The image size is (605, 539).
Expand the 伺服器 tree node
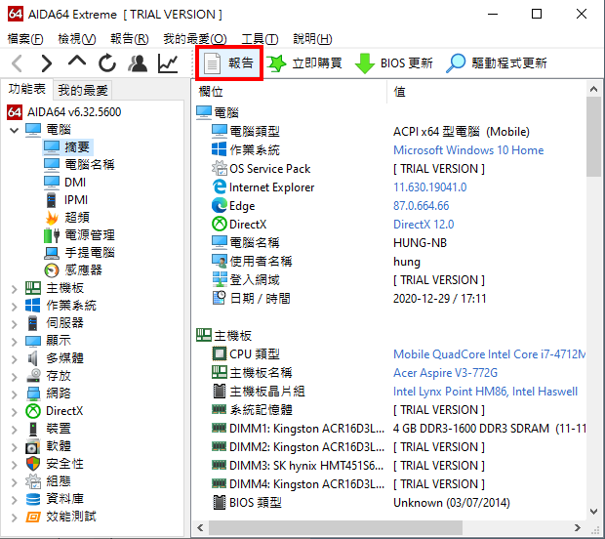(x=15, y=324)
